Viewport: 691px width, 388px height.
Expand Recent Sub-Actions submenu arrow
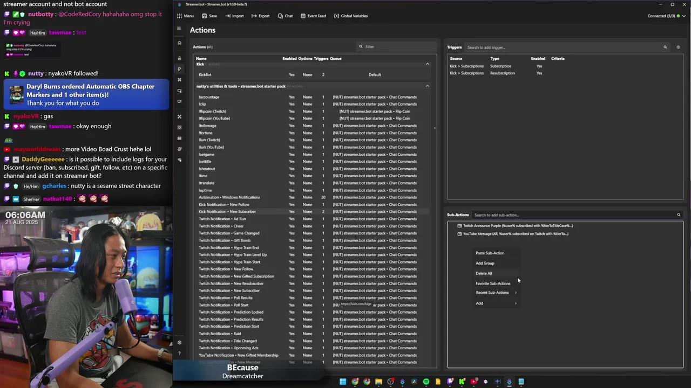pyautogui.click(x=516, y=293)
